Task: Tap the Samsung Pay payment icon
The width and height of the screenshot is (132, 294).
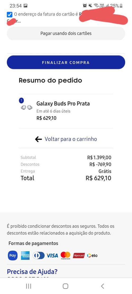Action: (12, 255)
